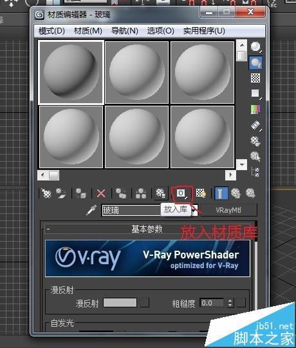Open the 漫反射 color swatch
The width and height of the screenshot is (296, 348).
120,303
